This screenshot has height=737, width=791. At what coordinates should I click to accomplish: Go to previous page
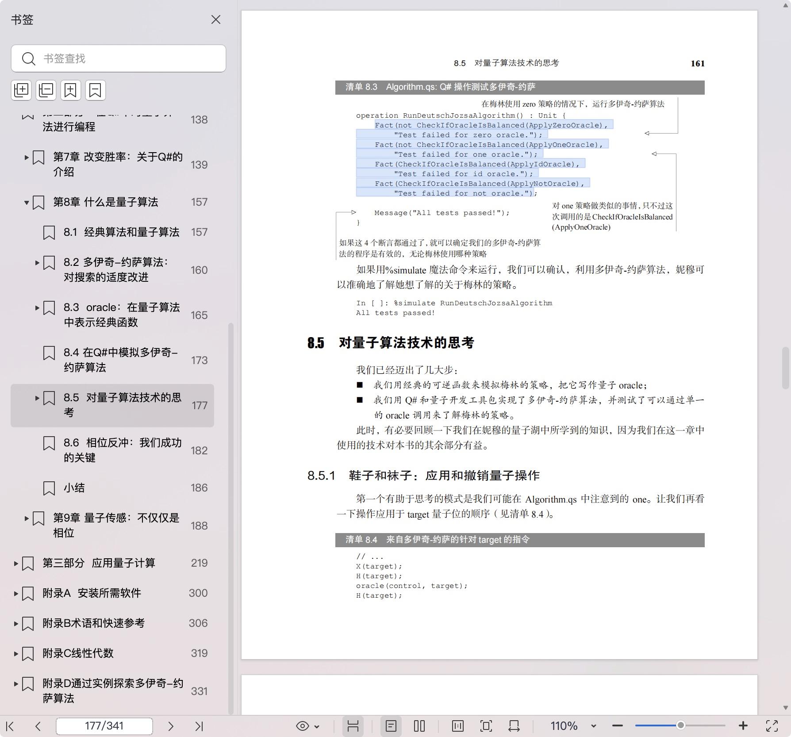click(38, 726)
